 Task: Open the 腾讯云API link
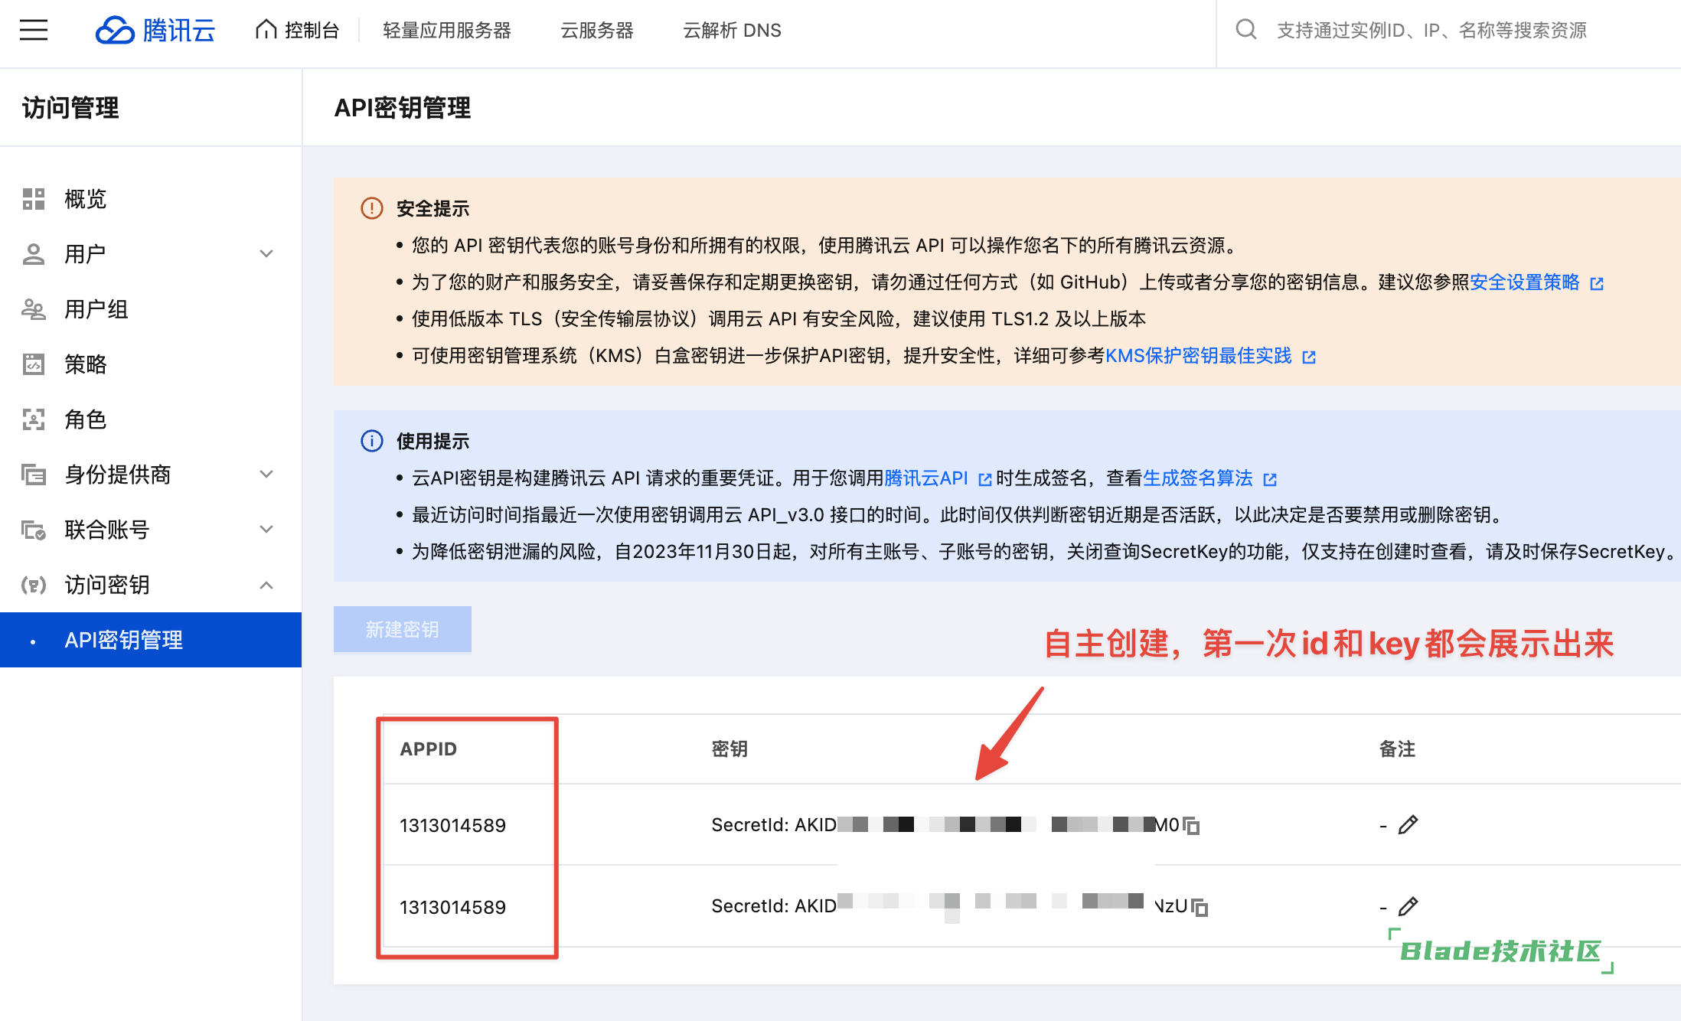[926, 478]
